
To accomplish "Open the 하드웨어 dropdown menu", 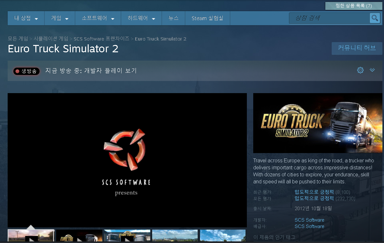I will click(x=142, y=18).
